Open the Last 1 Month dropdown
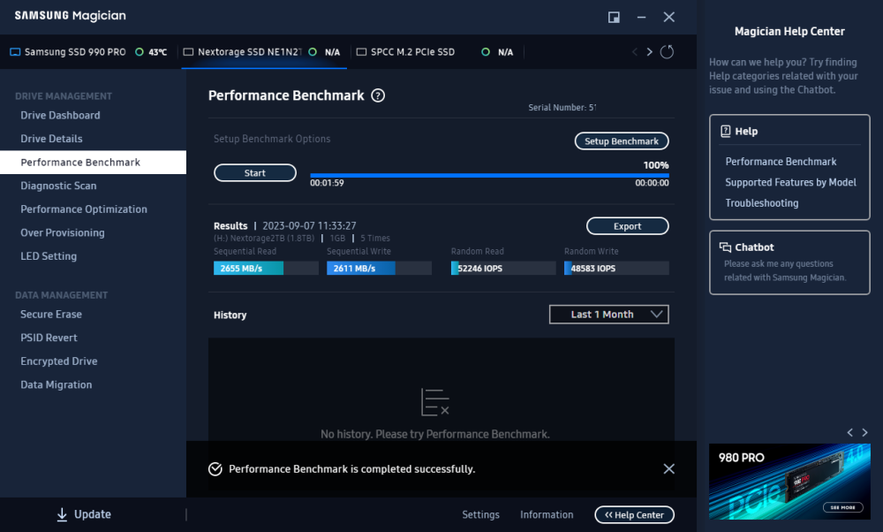The height and width of the screenshot is (532, 883). pyautogui.click(x=608, y=315)
